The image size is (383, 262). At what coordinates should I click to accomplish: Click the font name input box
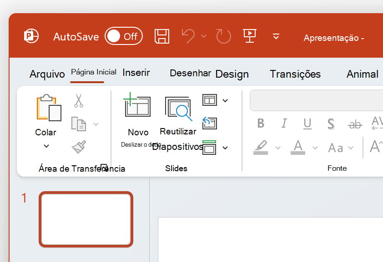[316, 100]
